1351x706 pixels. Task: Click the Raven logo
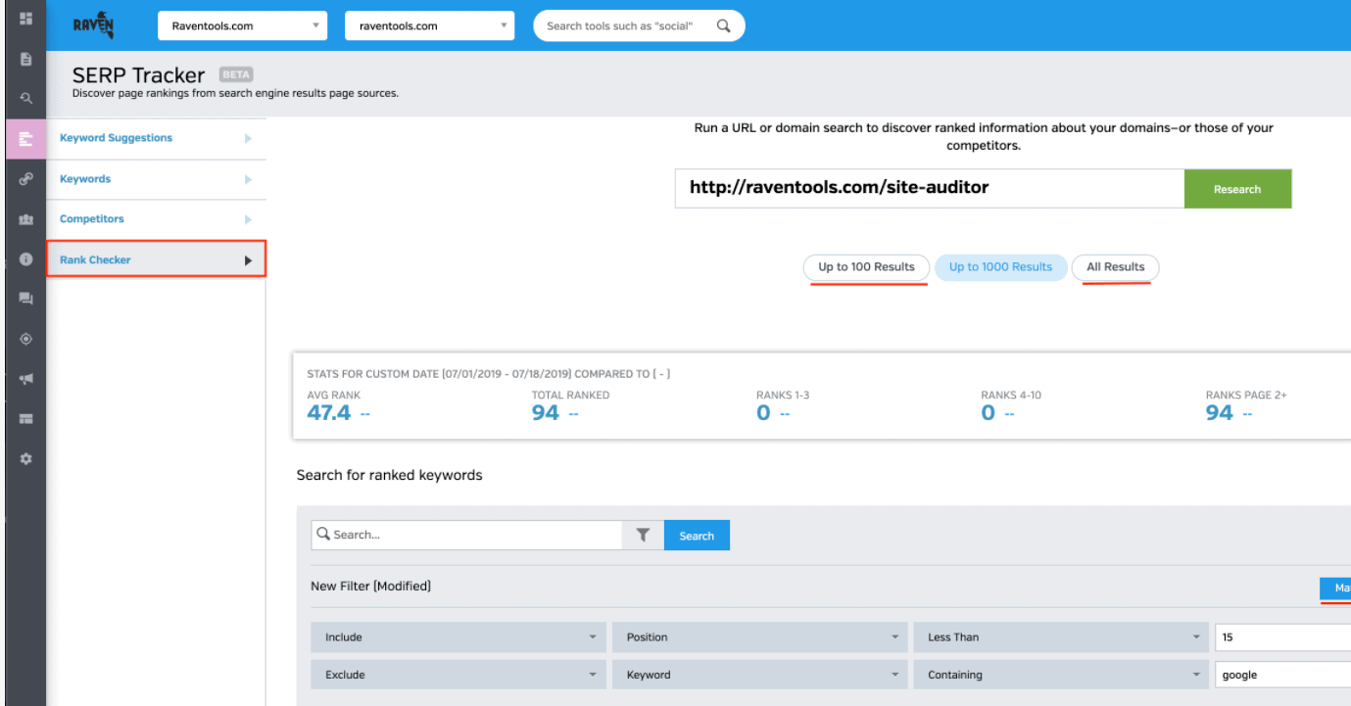(x=94, y=25)
